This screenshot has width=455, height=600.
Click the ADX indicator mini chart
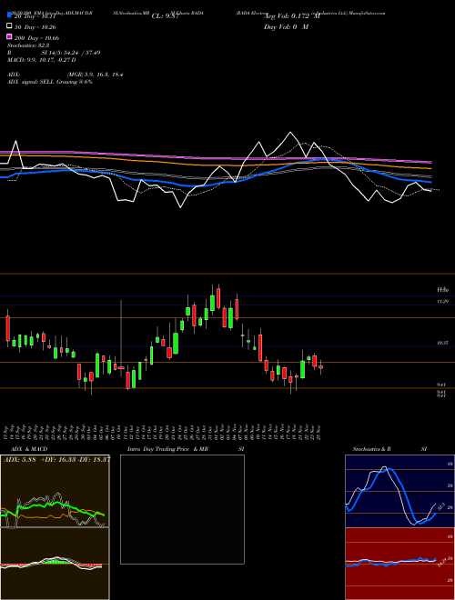pyautogui.click(x=55, y=491)
